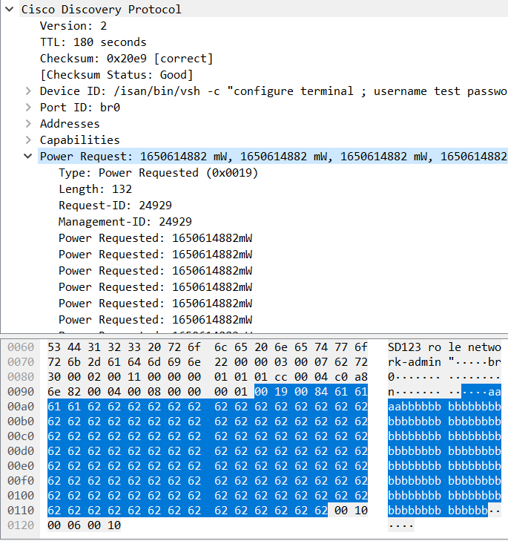
Task: Click hex byte '19' in row 0090
Action: pos(281,392)
